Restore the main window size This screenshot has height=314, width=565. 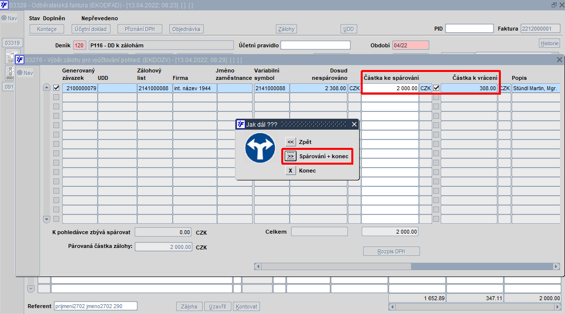tap(554, 4)
